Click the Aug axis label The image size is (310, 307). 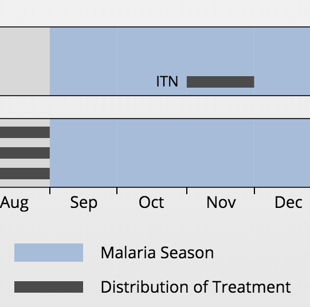coord(14,203)
